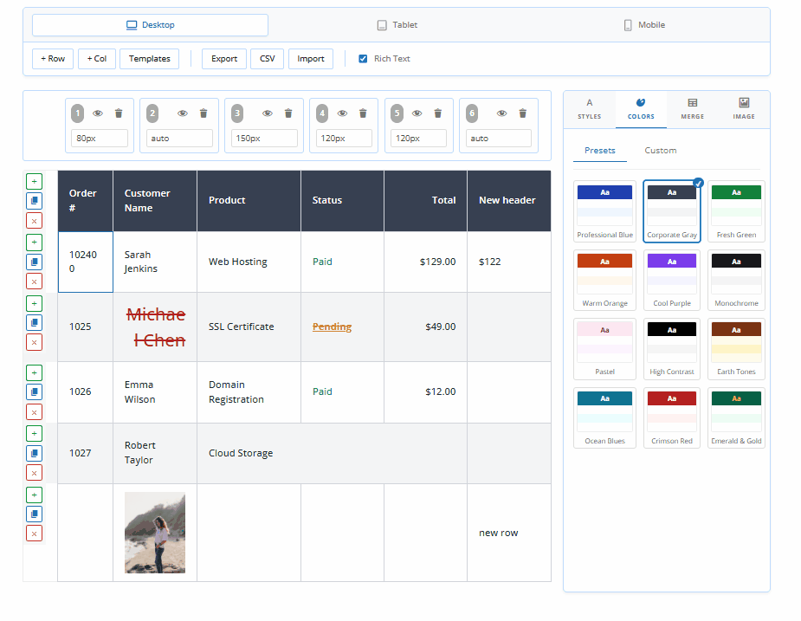Click the + Col button
This screenshot has height=621, width=801.
pos(97,59)
